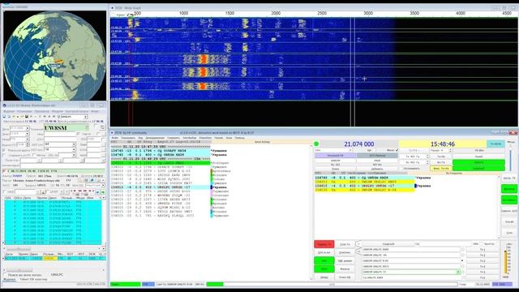Click the yellow Вкл. Tx/Rx button

441,169
